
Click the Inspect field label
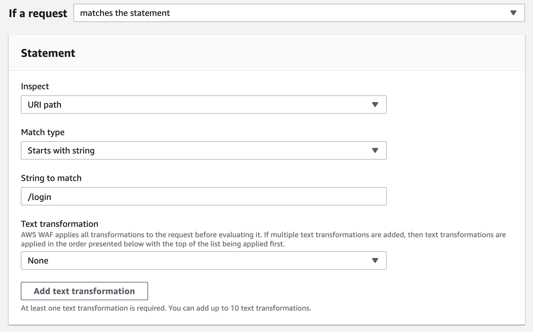point(35,86)
